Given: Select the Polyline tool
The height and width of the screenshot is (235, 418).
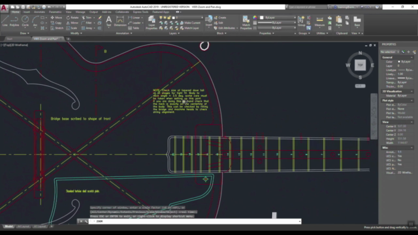Looking at the screenshot, I should 14,21.
